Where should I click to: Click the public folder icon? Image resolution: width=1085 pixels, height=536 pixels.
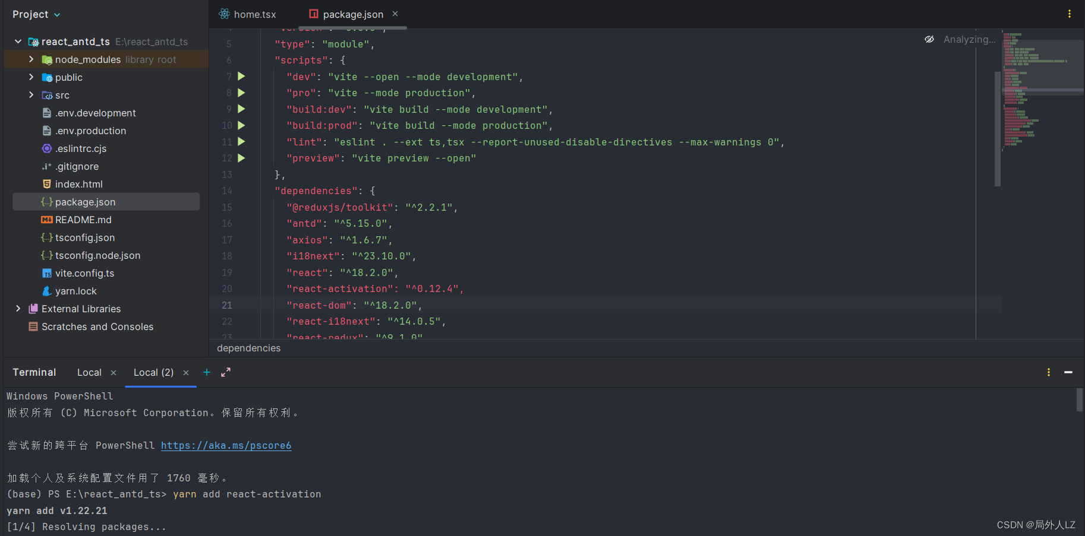47,77
